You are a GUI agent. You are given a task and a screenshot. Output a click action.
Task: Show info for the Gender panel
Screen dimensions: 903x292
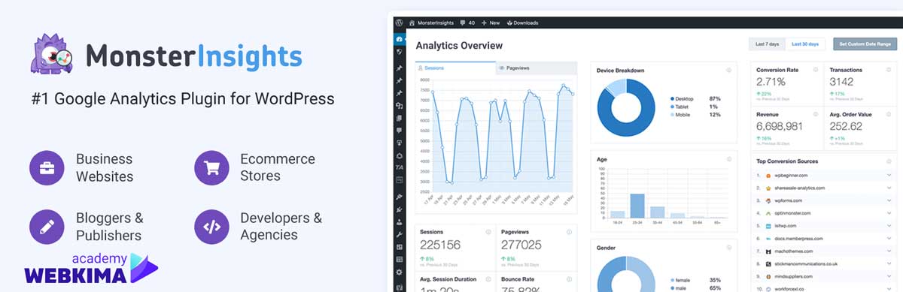729,247
